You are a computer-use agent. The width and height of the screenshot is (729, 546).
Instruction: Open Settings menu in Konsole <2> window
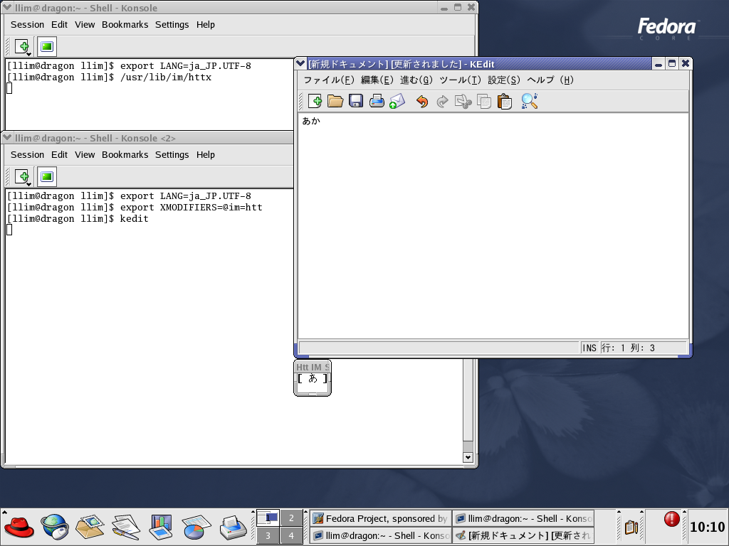click(172, 154)
